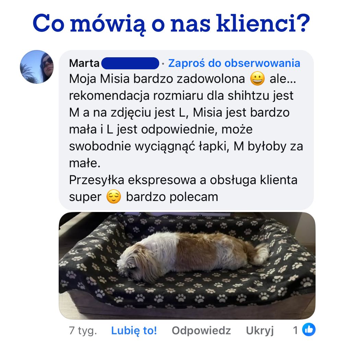Open the attached dog bed photo
343x343 pixels.
point(187,265)
